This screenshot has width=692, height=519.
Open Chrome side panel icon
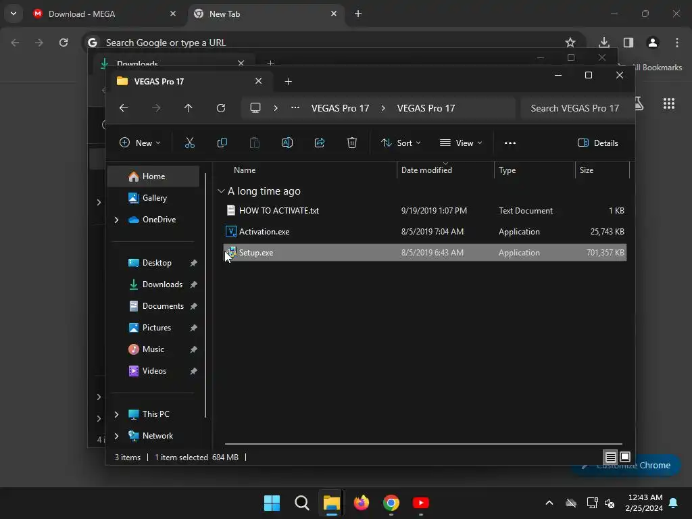pyautogui.click(x=628, y=43)
